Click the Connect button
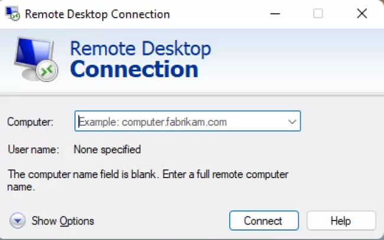Viewport: 384px width, 240px height. coord(264,221)
